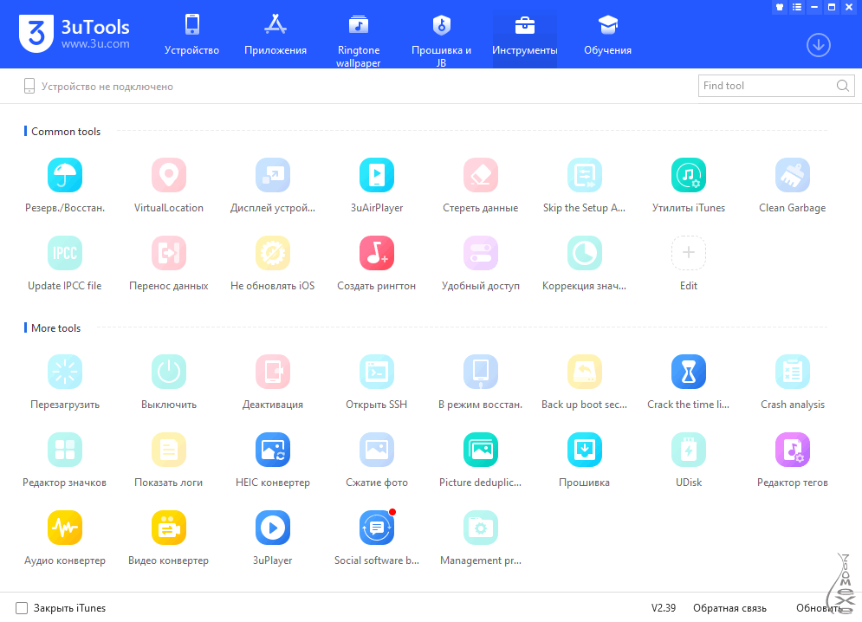Launch the Аудио конвертер tool

65,528
